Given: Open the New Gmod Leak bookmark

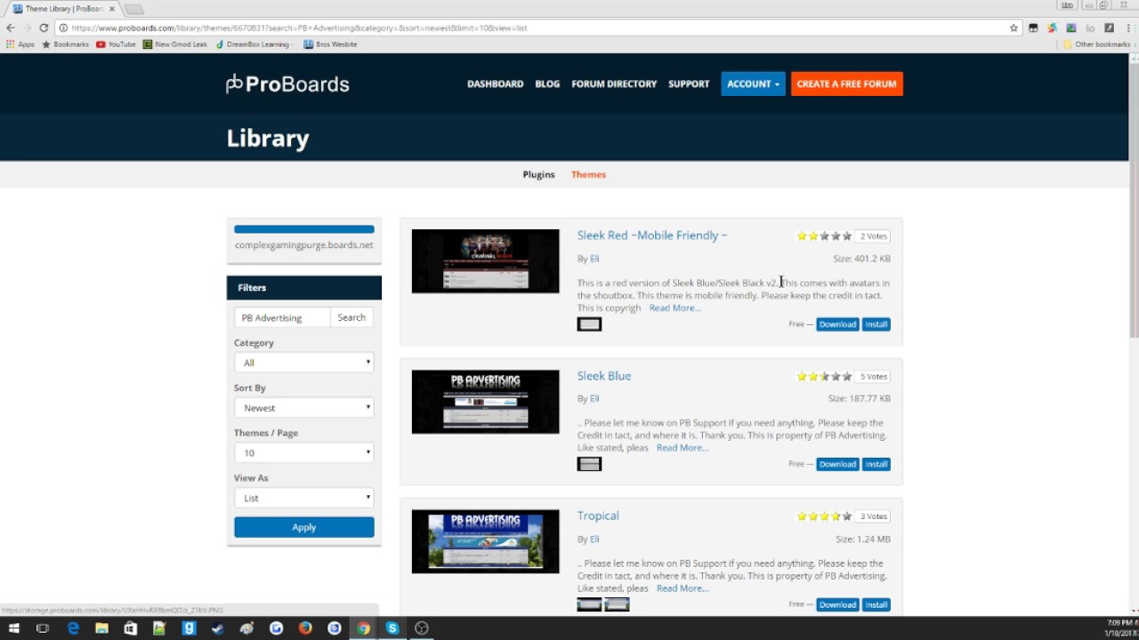Looking at the screenshot, I should point(175,44).
